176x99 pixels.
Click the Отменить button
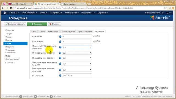[54, 24]
